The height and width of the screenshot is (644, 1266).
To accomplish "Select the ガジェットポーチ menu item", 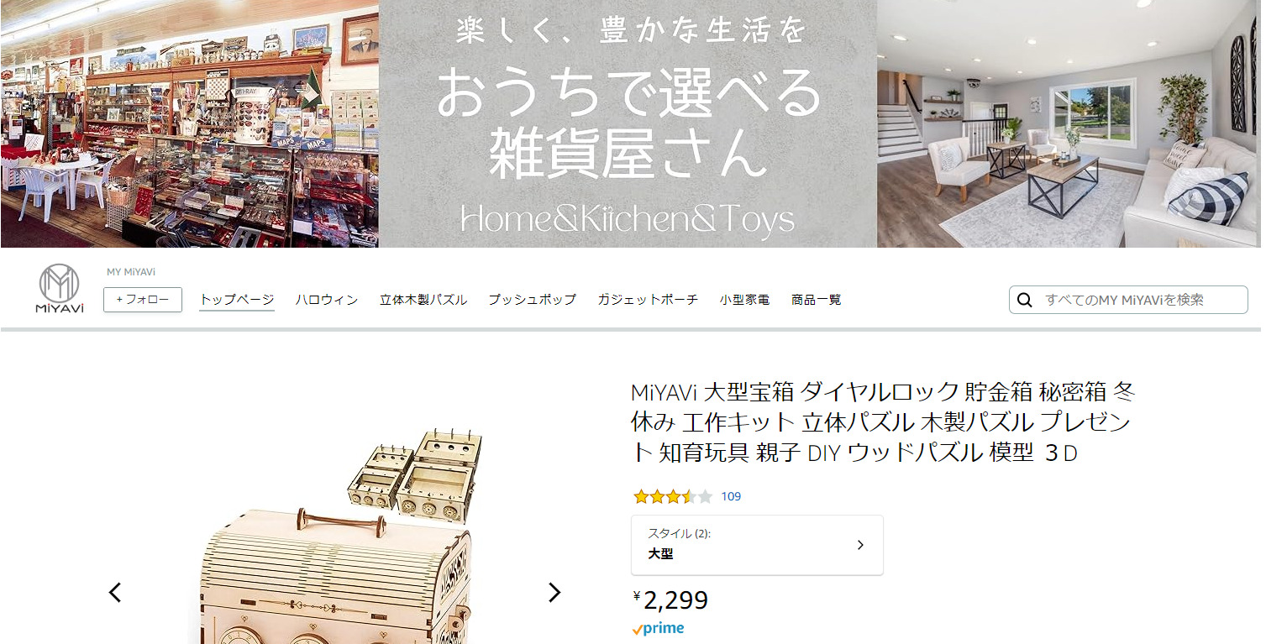I will coord(648,300).
